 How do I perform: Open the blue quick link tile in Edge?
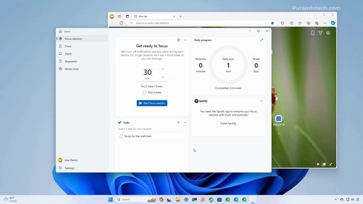[278, 118]
